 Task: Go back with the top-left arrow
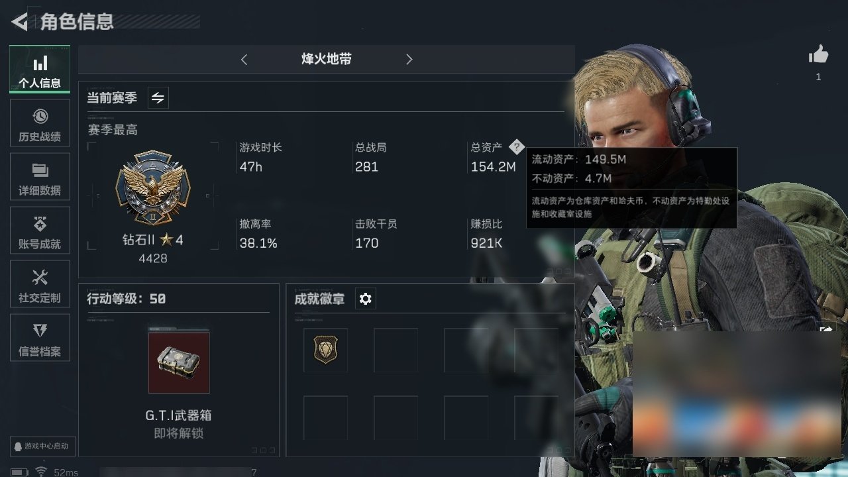point(20,22)
